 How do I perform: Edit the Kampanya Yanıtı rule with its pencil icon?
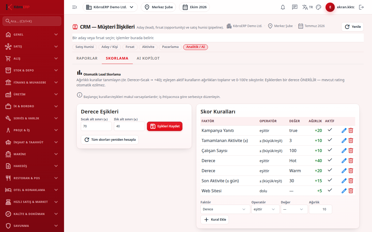coord(344,130)
